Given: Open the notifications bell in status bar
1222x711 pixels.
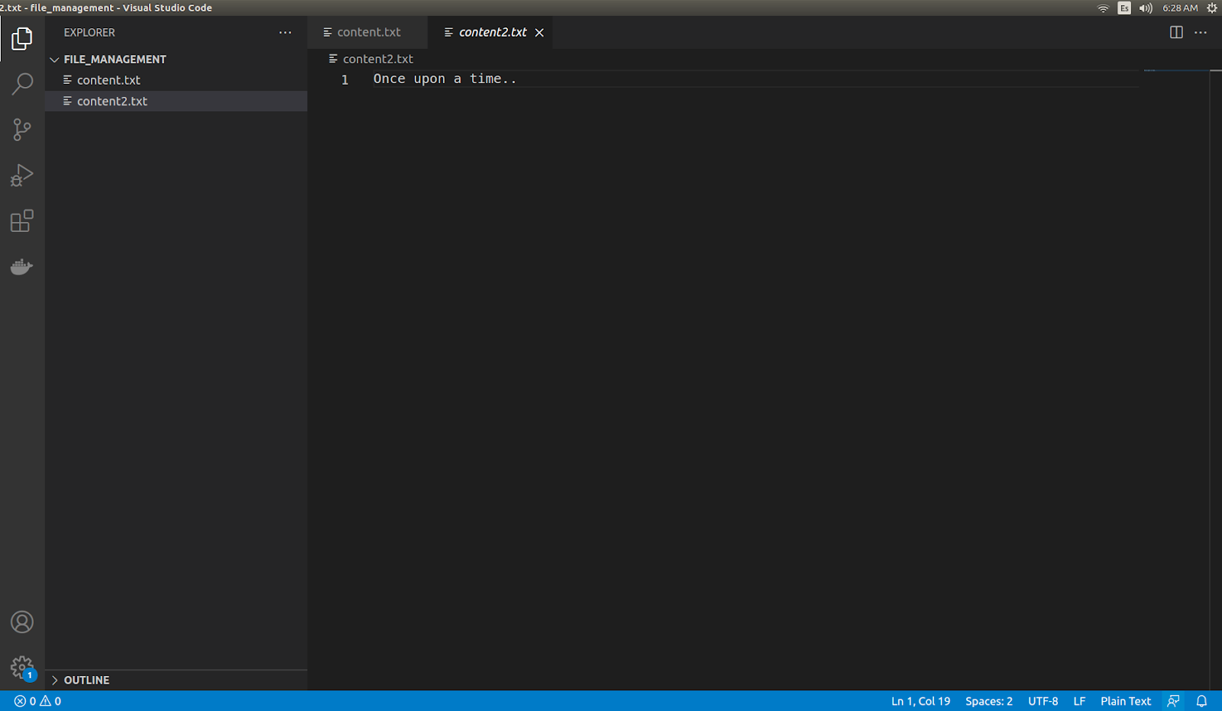Looking at the screenshot, I should [1201, 701].
